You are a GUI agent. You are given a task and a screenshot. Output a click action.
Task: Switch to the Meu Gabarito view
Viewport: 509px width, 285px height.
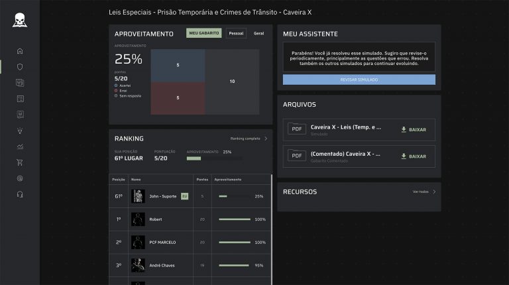coord(204,33)
